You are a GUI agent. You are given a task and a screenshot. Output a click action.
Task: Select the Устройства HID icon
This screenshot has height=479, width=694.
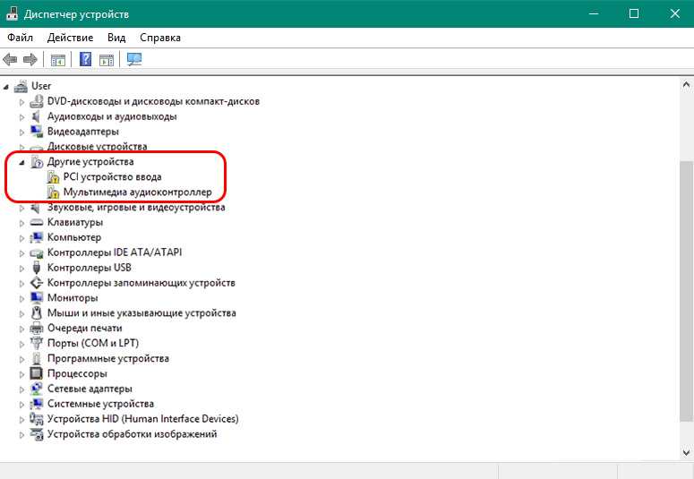pyautogui.click(x=37, y=418)
